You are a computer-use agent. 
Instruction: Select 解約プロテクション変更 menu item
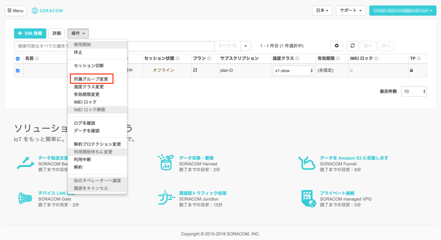click(97, 144)
